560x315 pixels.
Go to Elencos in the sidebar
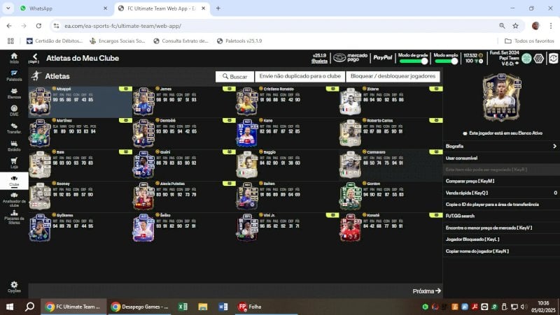click(x=14, y=93)
